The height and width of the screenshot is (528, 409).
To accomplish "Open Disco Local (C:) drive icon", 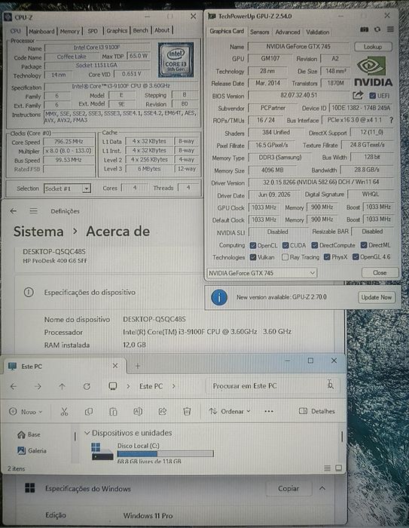I will (102, 452).
